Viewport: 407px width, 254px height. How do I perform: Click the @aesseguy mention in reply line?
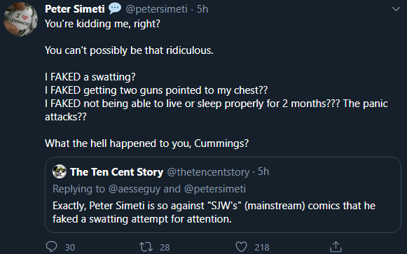pyautogui.click(x=134, y=189)
